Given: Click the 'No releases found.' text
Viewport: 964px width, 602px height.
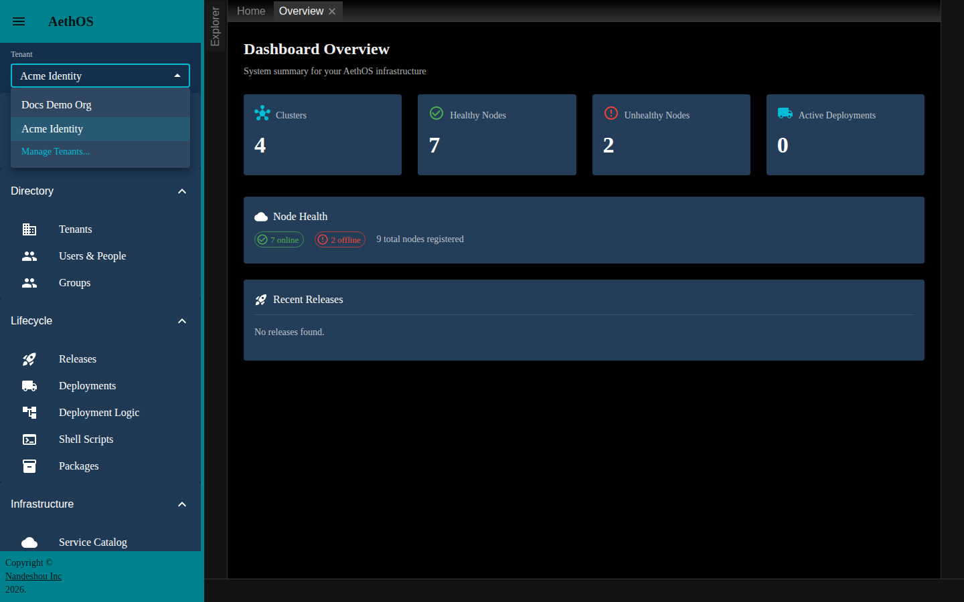Looking at the screenshot, I should (289, 332).
